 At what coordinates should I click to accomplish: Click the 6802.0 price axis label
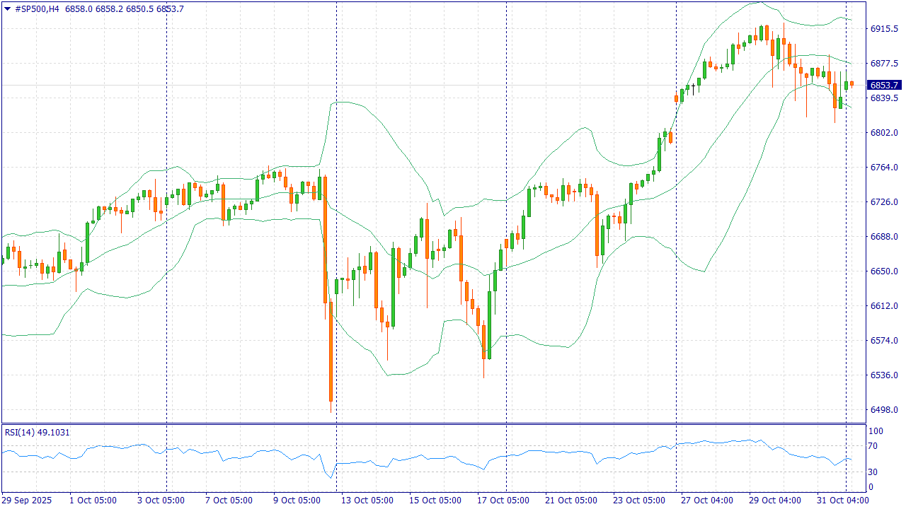[x=884, y=133]
